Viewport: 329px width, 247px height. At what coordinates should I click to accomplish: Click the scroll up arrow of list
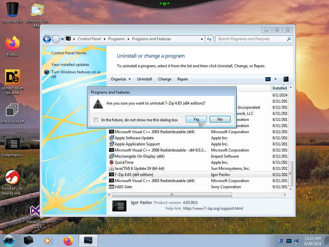point(290,87)
